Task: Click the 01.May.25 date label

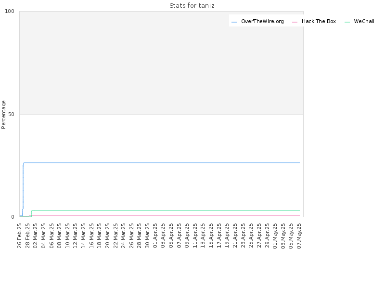Action: click(275, 236)
